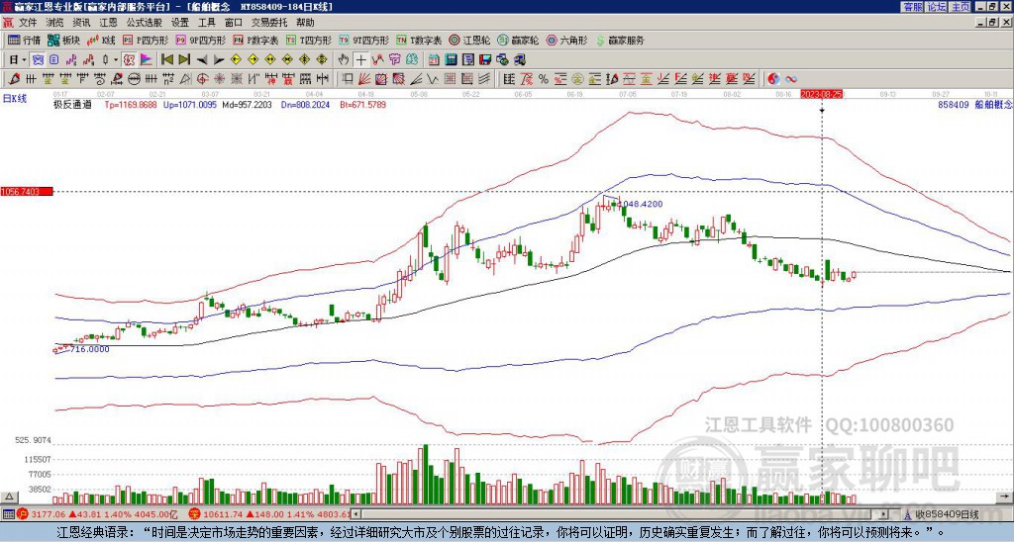Open the 浏览 menu

coord(54,23)
